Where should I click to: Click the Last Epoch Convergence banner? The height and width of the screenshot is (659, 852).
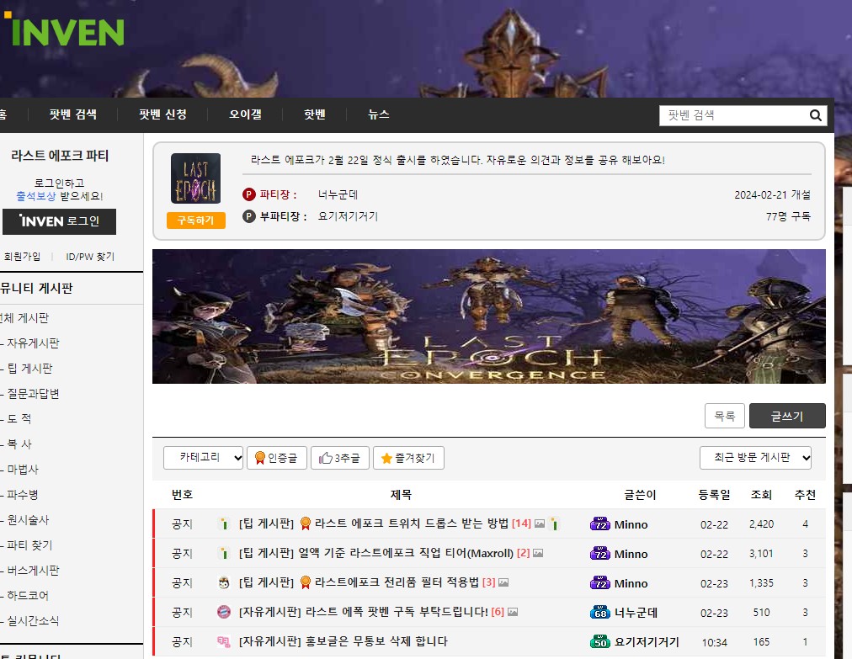488,316
